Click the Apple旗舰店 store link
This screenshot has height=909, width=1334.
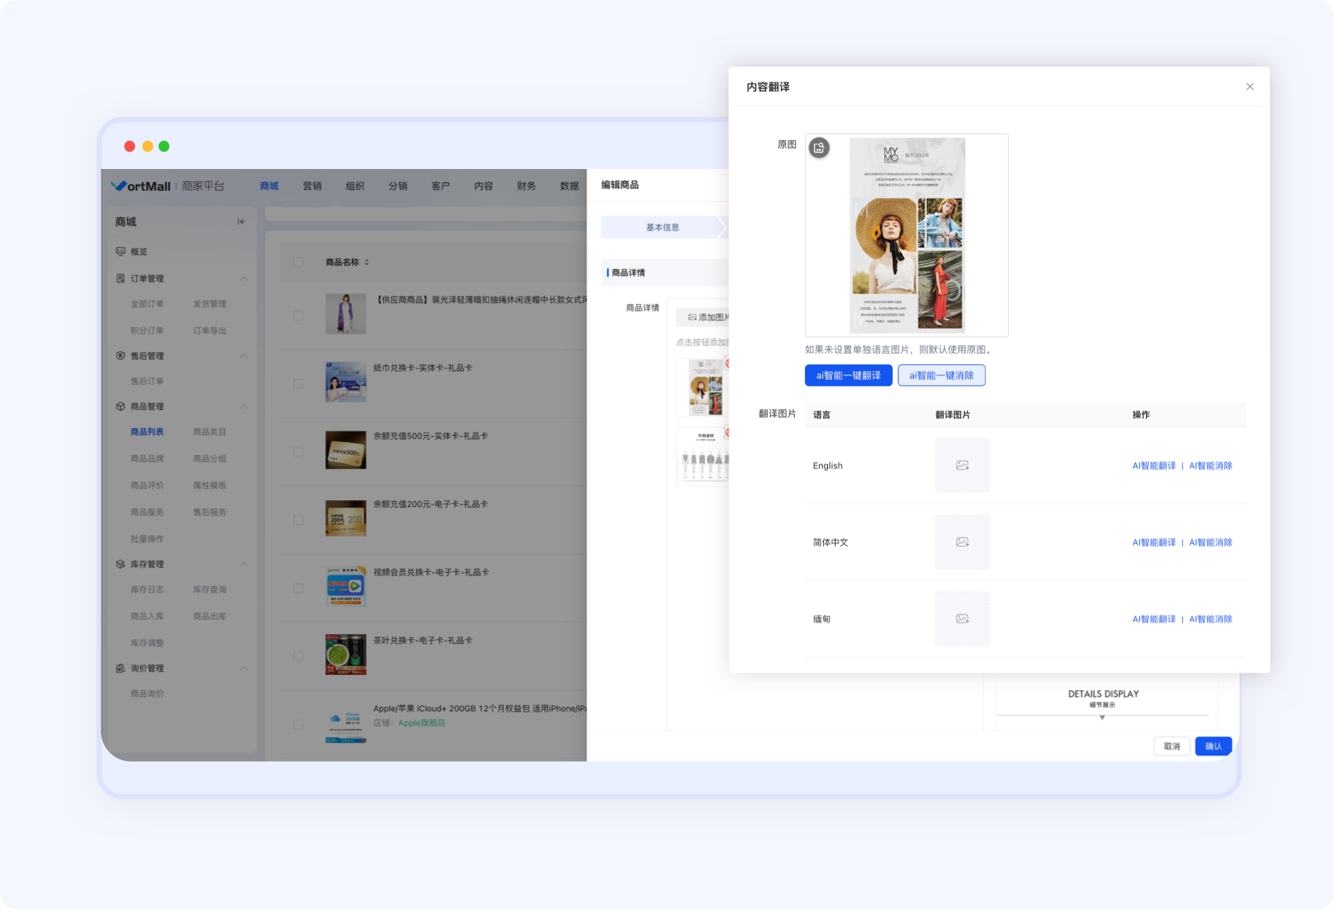(x=421, y=723)
